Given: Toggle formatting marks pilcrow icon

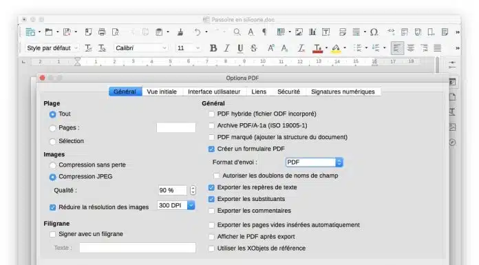Looking at the screenshot, I should (264, 32).
